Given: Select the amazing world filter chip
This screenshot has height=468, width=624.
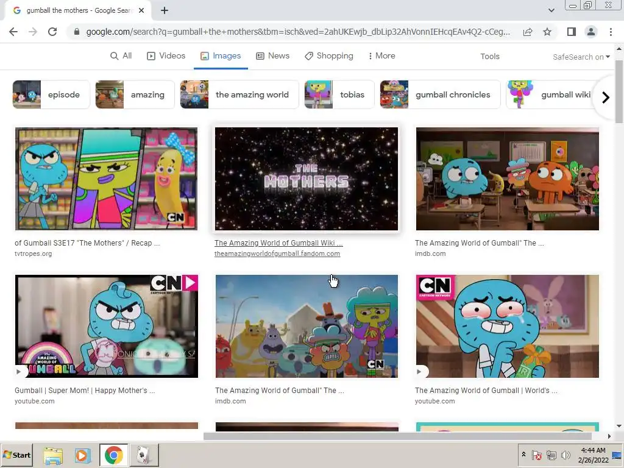Looking at the screenshot, I should (239, 94).
